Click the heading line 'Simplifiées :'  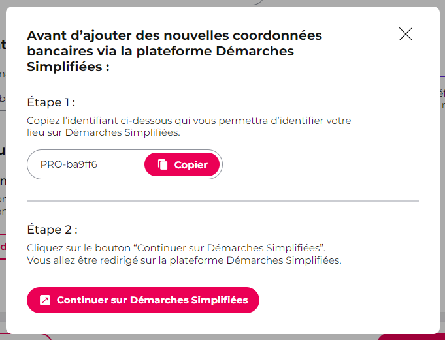pos(68,67)
